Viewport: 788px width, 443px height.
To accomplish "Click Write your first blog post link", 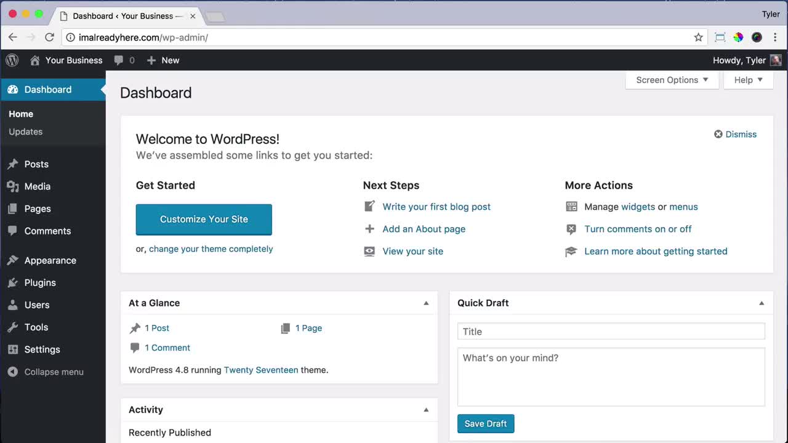I will [436, 207].
